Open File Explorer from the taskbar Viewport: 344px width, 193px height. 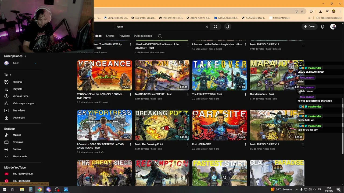point(22,190)
